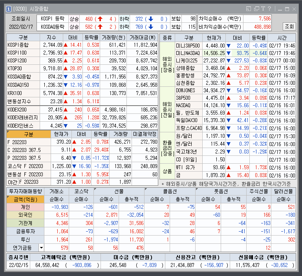Select the KODEX인버스 row label
The height and width of the screenshot is (276, 302).
tap(23, 126)
